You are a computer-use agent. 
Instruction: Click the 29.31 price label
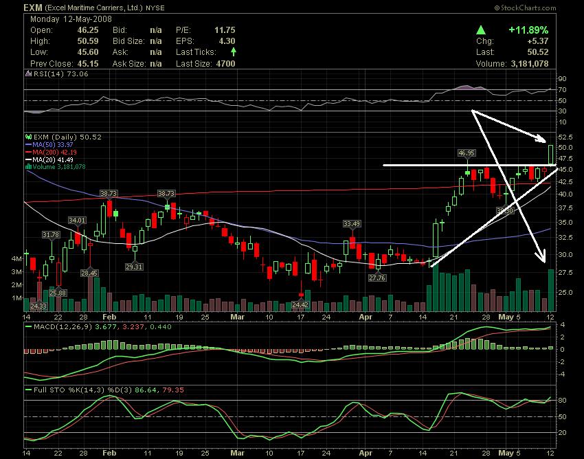134,267
